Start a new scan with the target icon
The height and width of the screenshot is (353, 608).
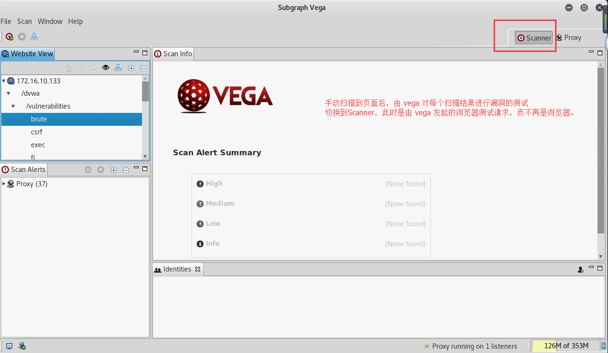[x=9, y=37]
